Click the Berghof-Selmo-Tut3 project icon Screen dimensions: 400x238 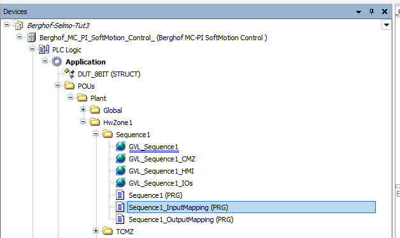(x=18, y=26)
